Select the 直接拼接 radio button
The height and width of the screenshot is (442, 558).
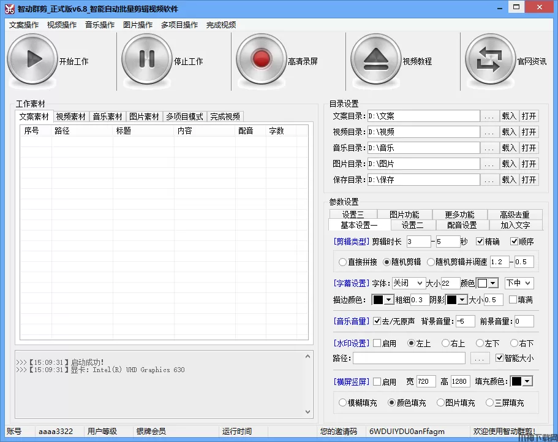[342, 262]
